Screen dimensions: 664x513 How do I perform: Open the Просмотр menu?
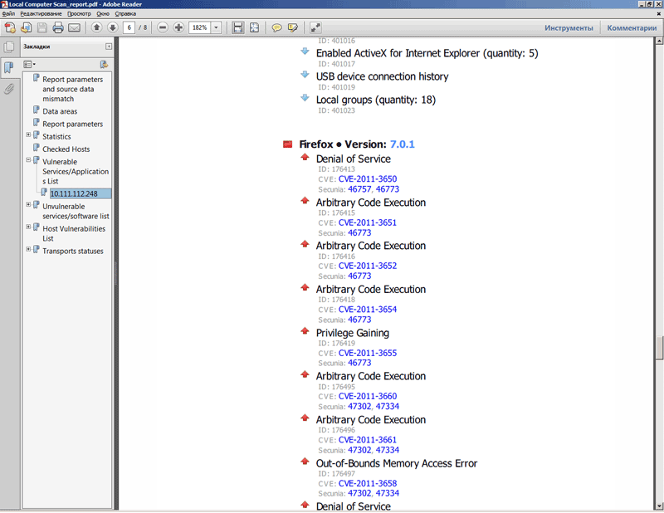(80, 14)
